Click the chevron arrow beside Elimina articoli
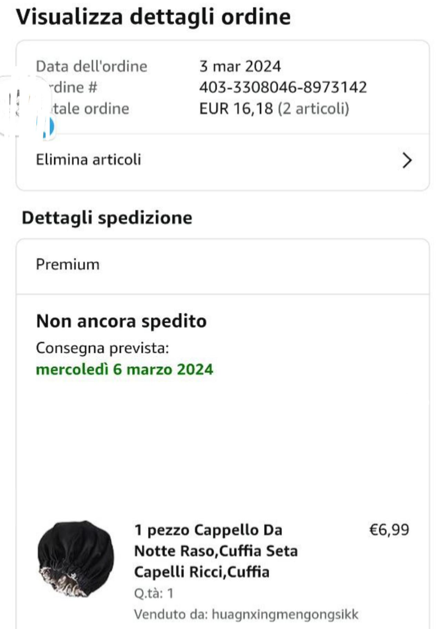 (407, 161)
